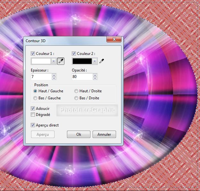Screen dimensions: 200x191
Task: Select the Bas / Gauche position
Action: pos(35,98)
